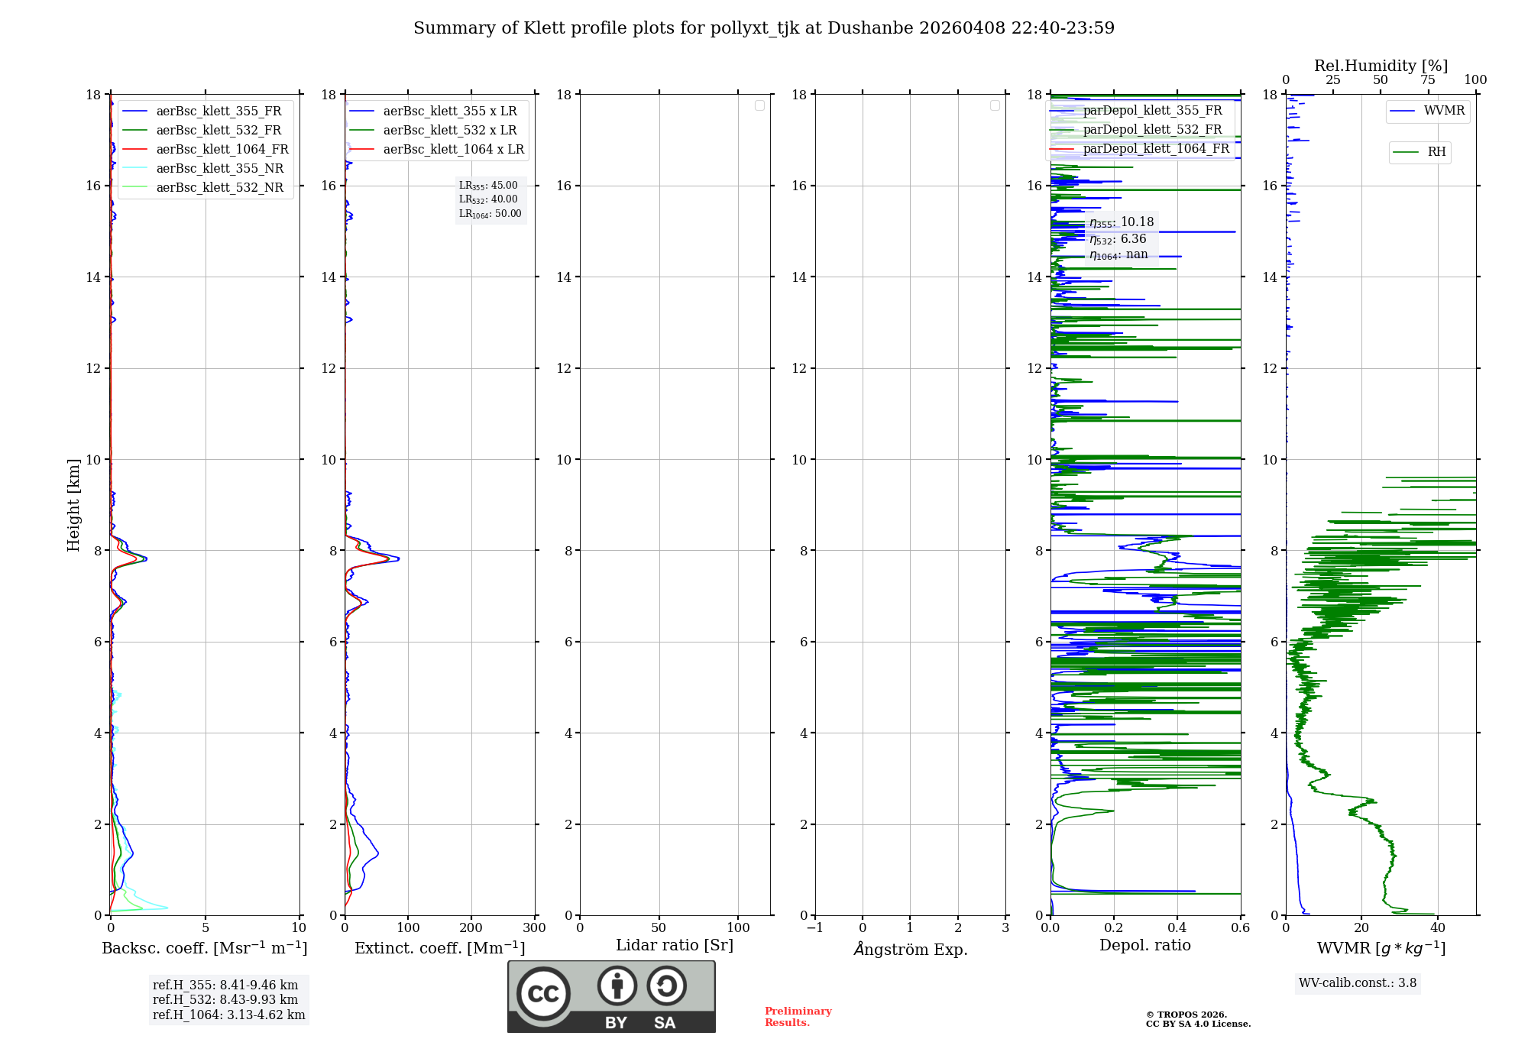Click the empty legend box in Ångström Exp. plot
The width and height of the screenshot is (1528, 1039).
[995, 105]
